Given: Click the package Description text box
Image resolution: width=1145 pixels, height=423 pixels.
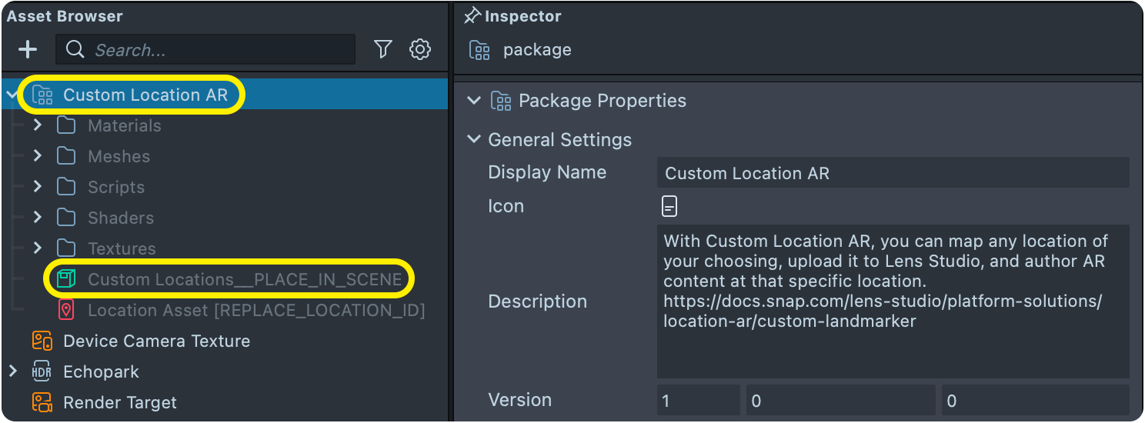Looking at the screenshot, I should click(x=893, y=301).
